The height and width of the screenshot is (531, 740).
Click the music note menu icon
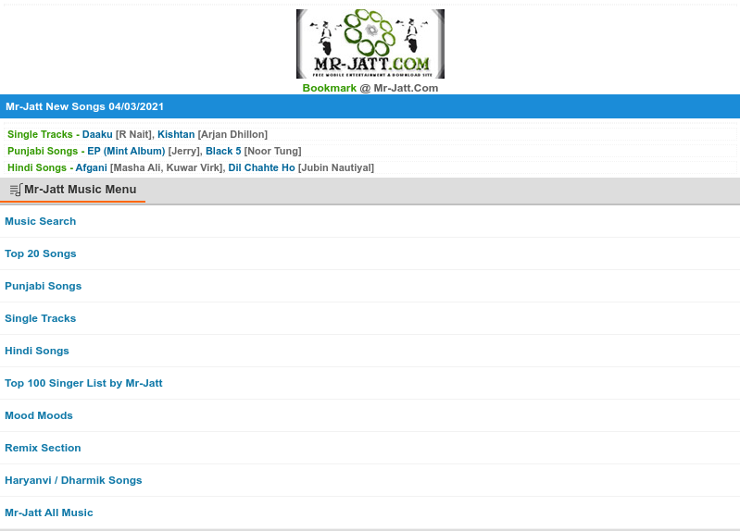(x=16, y=190)
